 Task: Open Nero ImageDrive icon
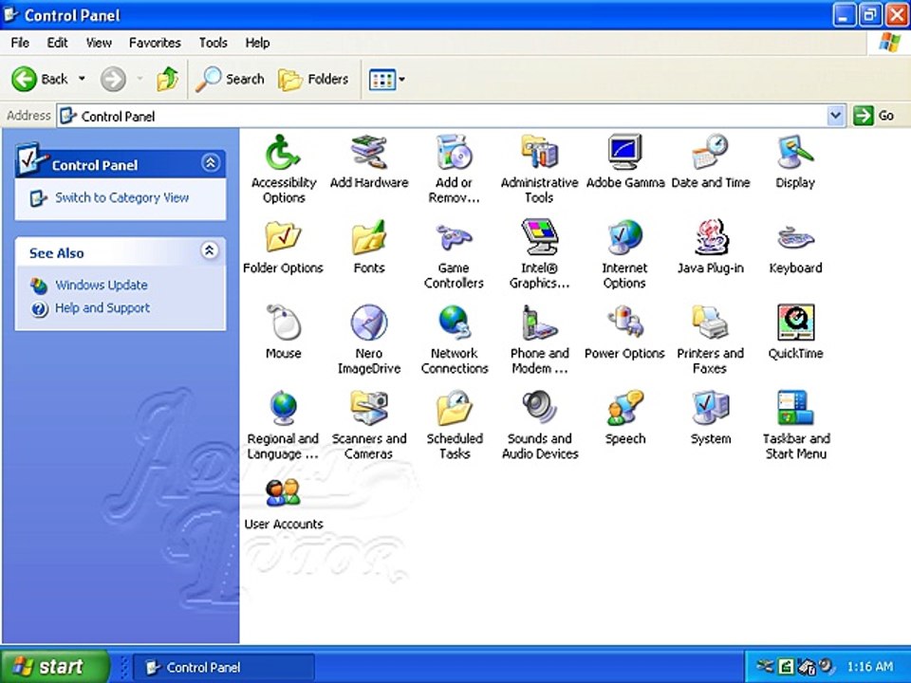click(369, 323)
